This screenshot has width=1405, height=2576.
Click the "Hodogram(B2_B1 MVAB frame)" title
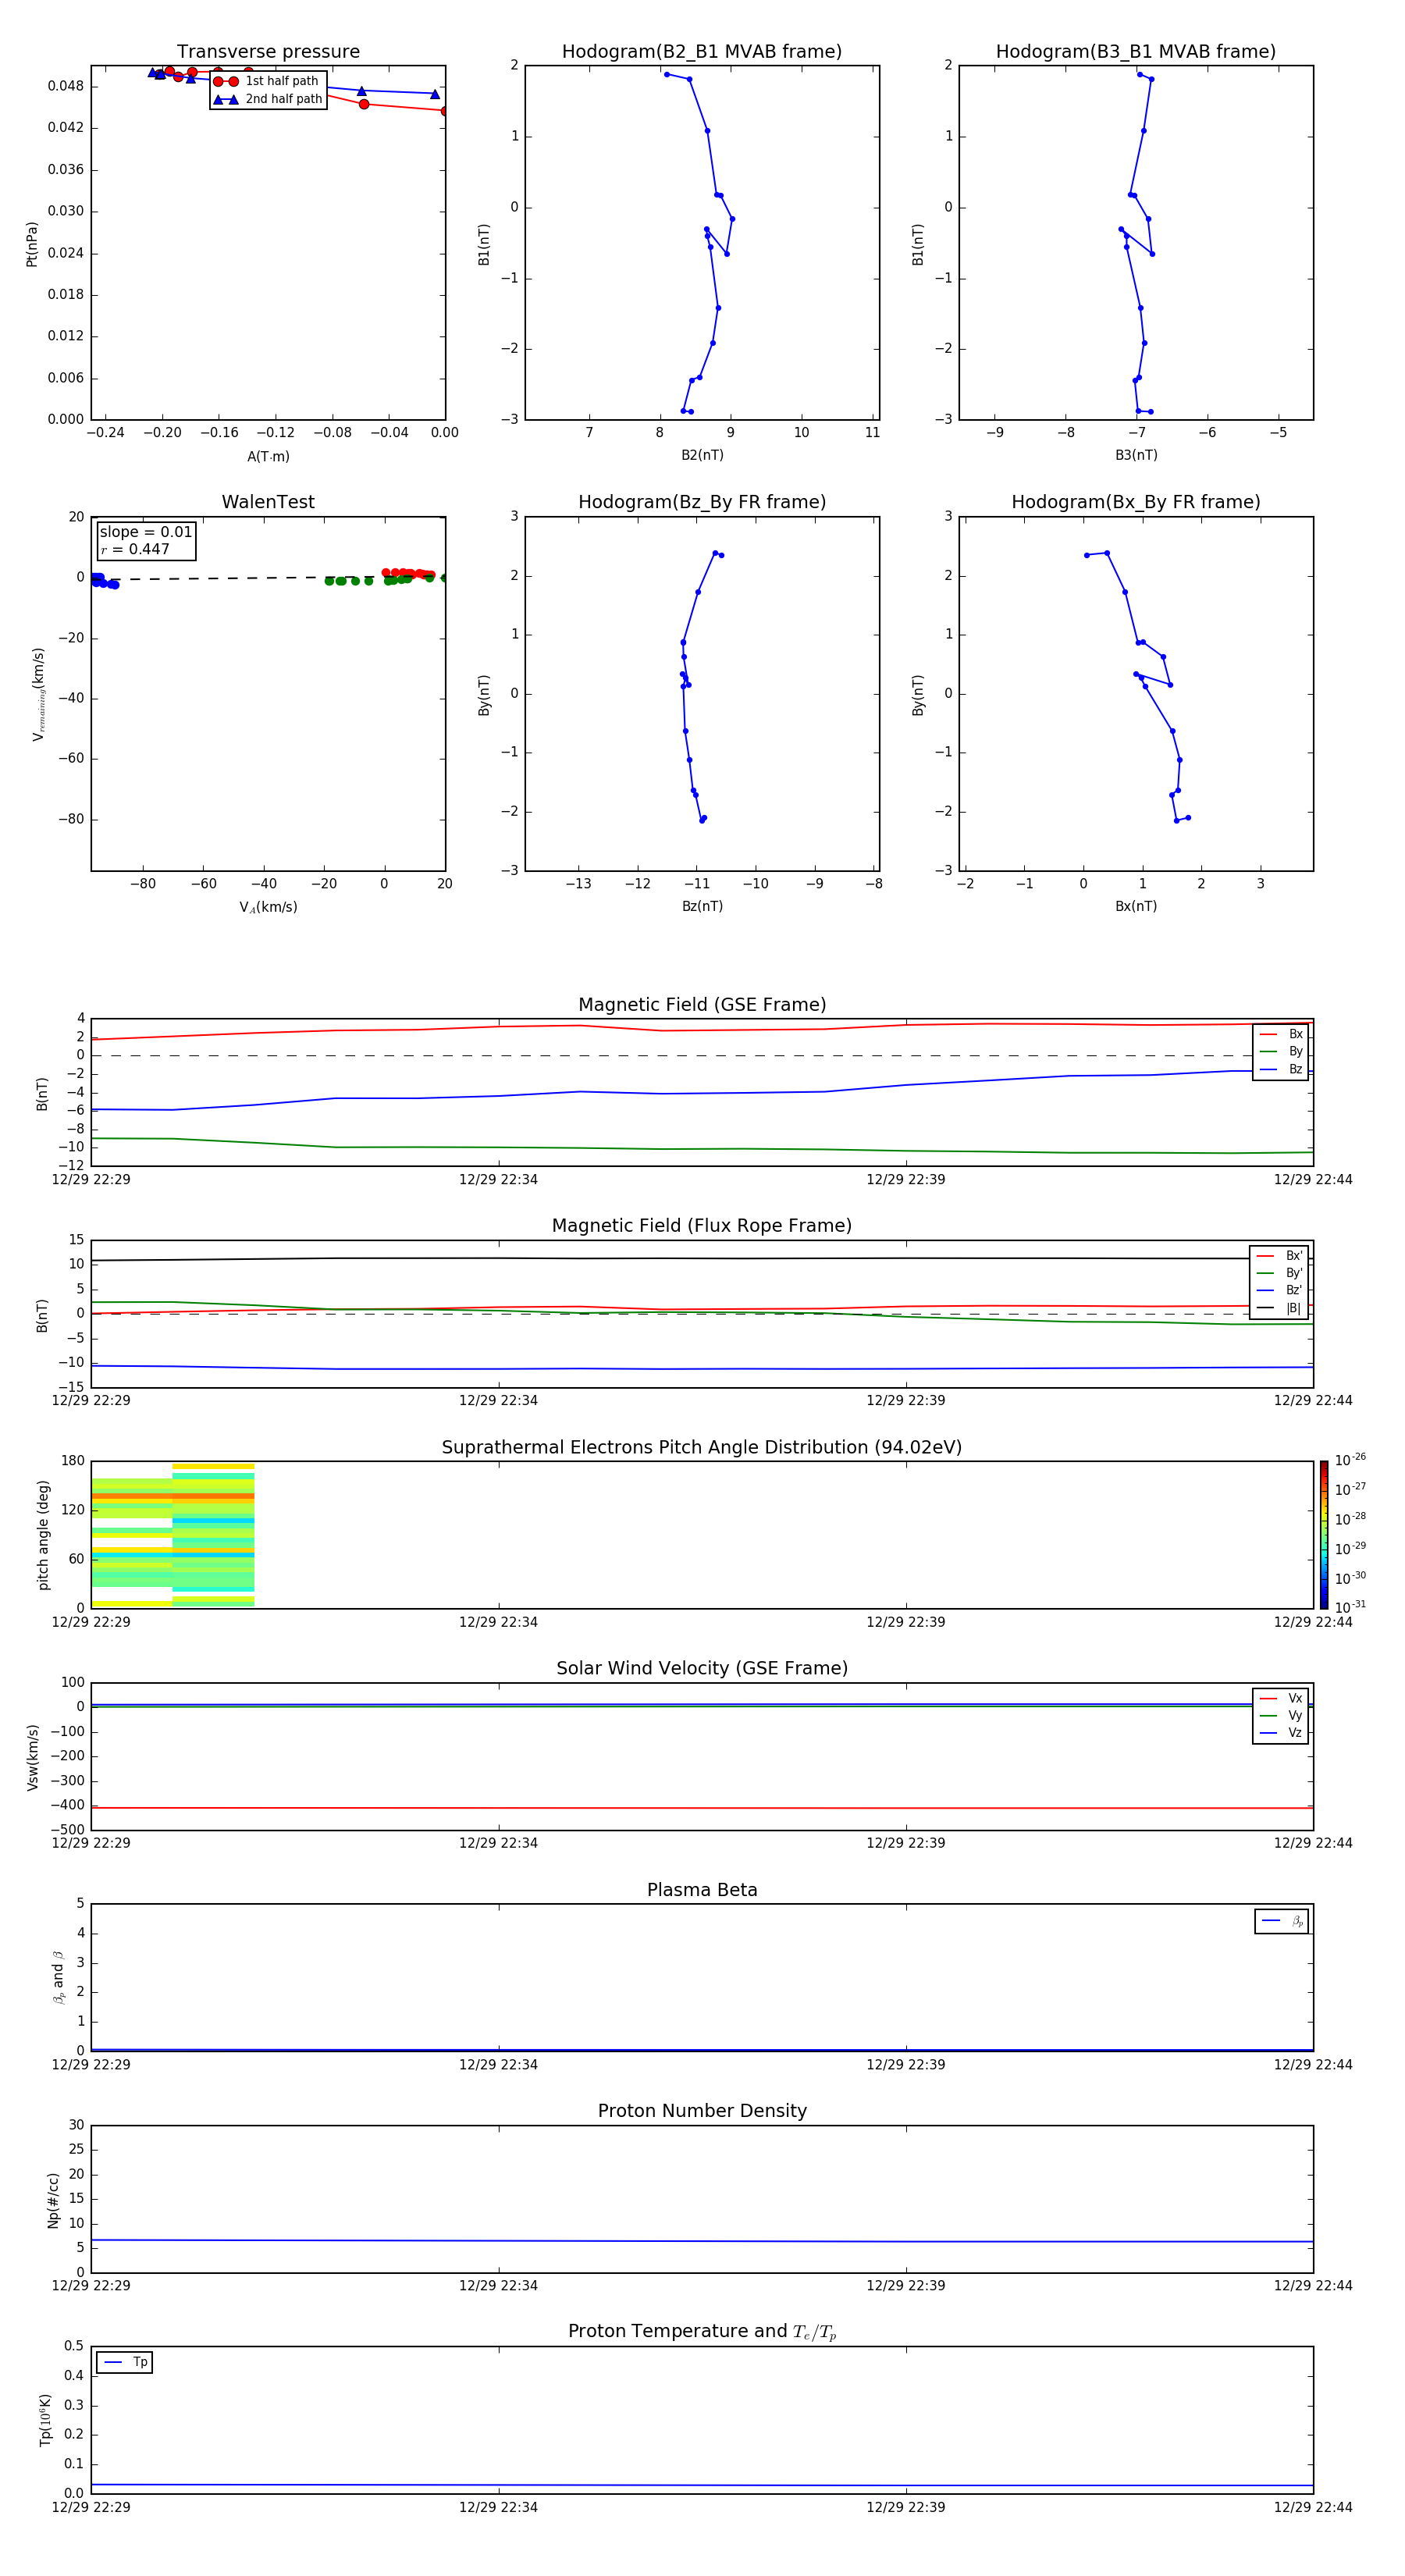tap(701, 52)
